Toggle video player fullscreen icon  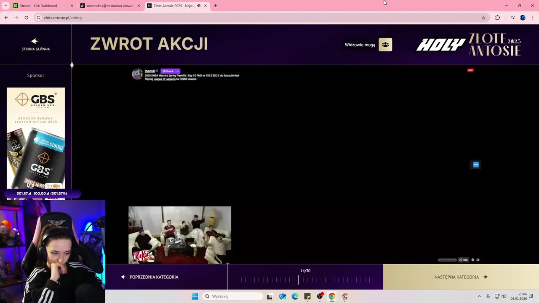[478, 260]
